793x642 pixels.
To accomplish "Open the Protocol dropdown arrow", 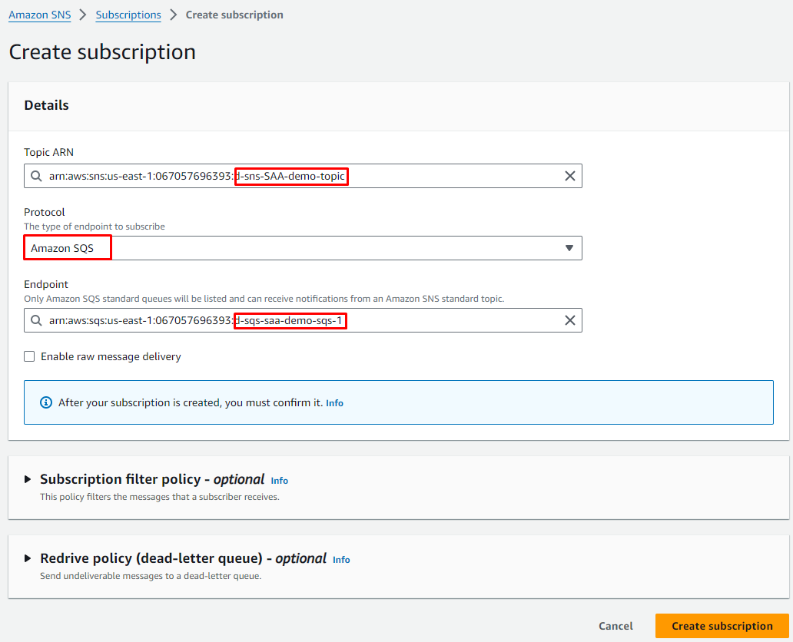I will [569, 248].
